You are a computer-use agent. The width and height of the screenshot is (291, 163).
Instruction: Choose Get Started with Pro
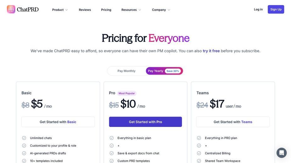145,122
